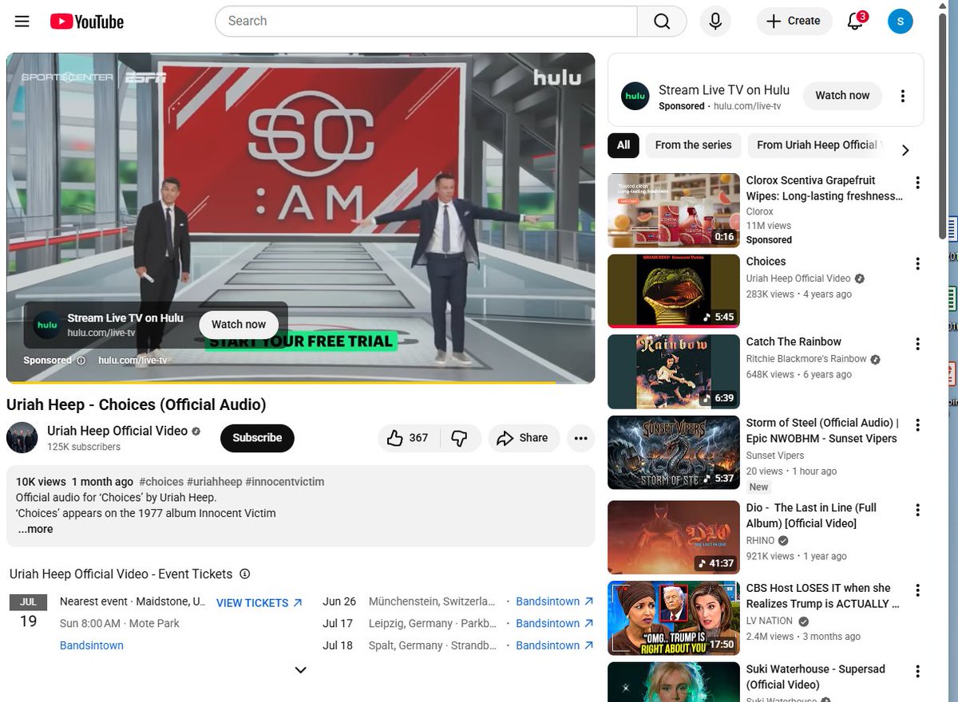Activate the 'All' filter chip
Viewport: 958px width, 702px height.
click(623, 145)
